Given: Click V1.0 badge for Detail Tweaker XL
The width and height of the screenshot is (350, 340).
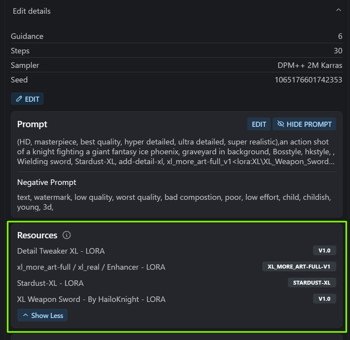Looking at the screenshot, I should click(324, 250).
